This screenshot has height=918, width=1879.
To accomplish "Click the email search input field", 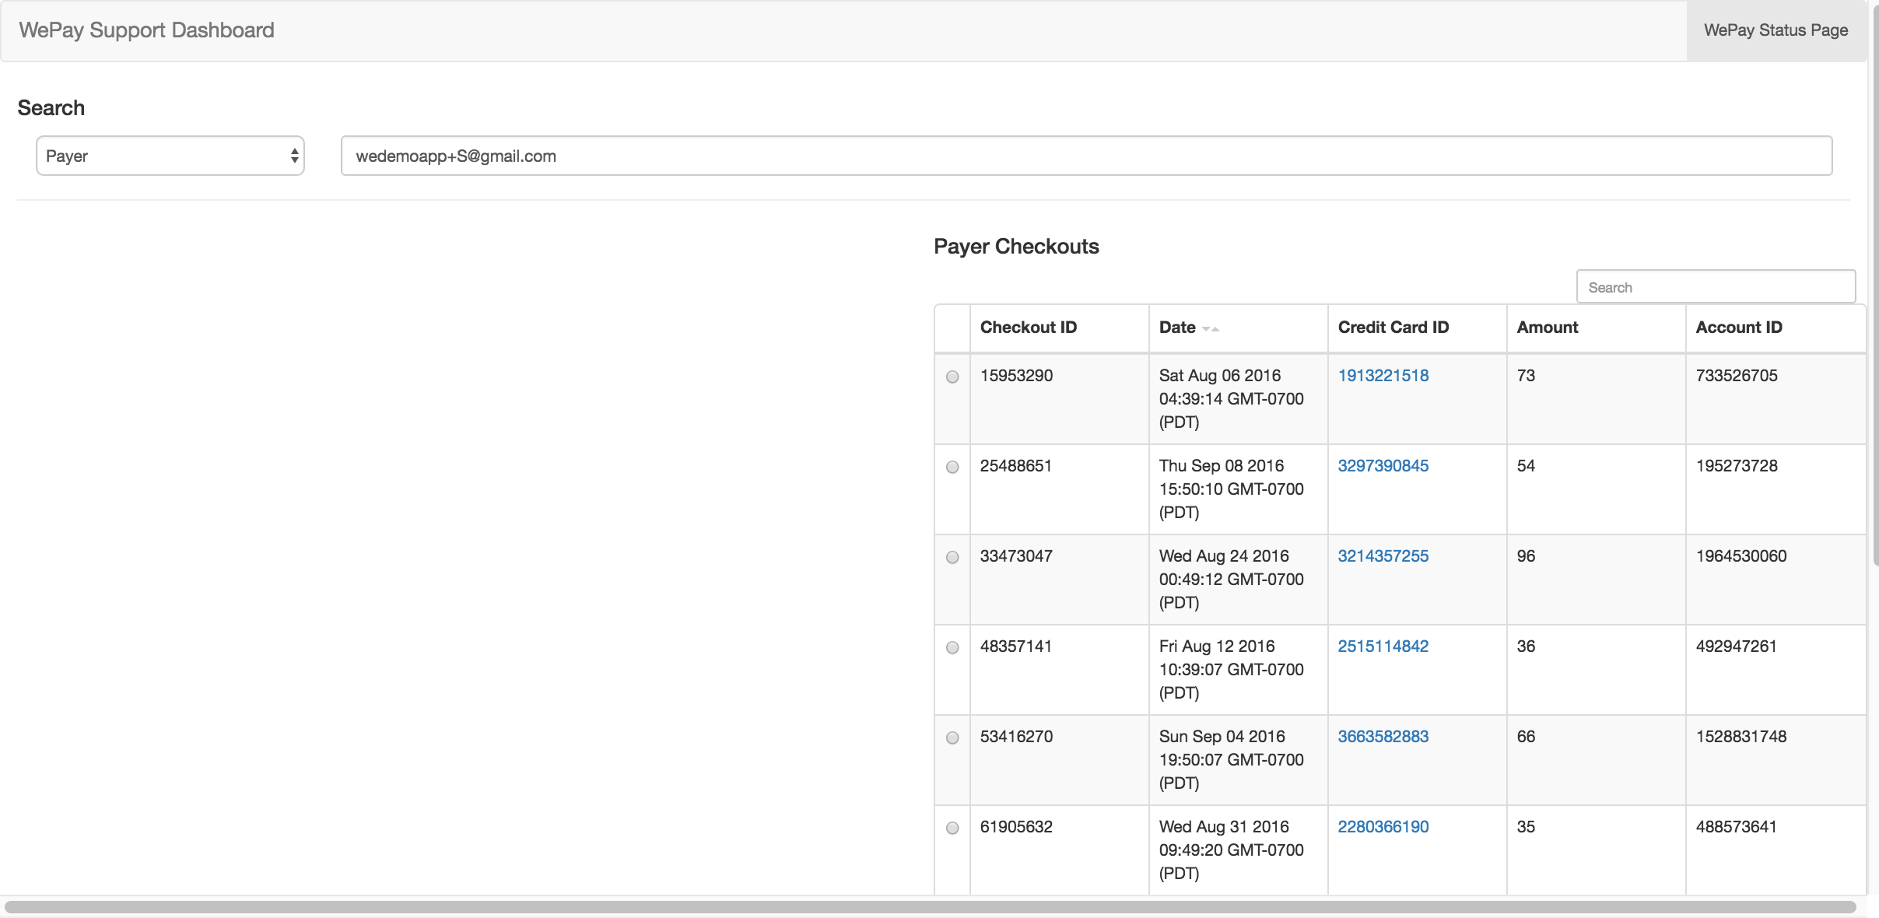I will tap(1086, 156).
